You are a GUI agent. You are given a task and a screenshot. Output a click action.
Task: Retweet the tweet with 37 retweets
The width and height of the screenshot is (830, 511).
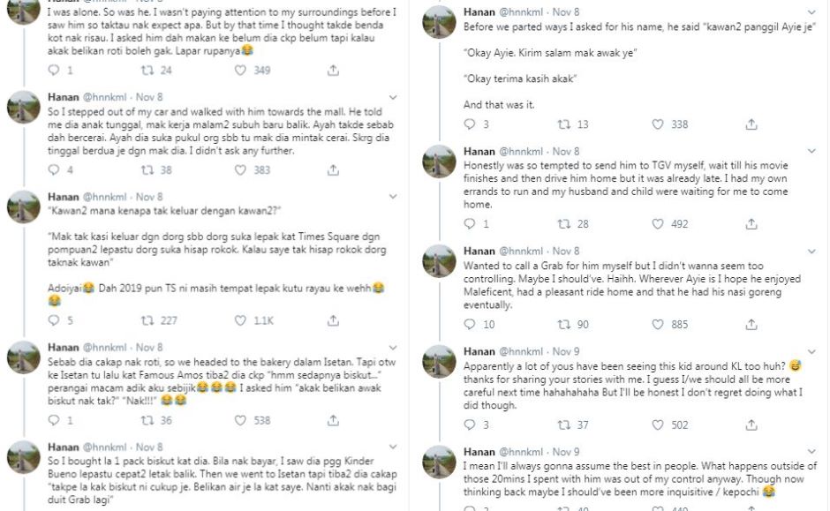tap(560, 425)
